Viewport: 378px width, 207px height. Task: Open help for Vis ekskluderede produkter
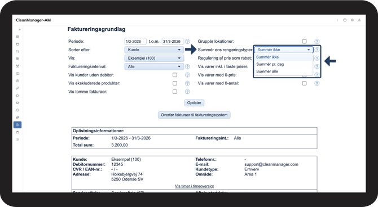[187, 83]
